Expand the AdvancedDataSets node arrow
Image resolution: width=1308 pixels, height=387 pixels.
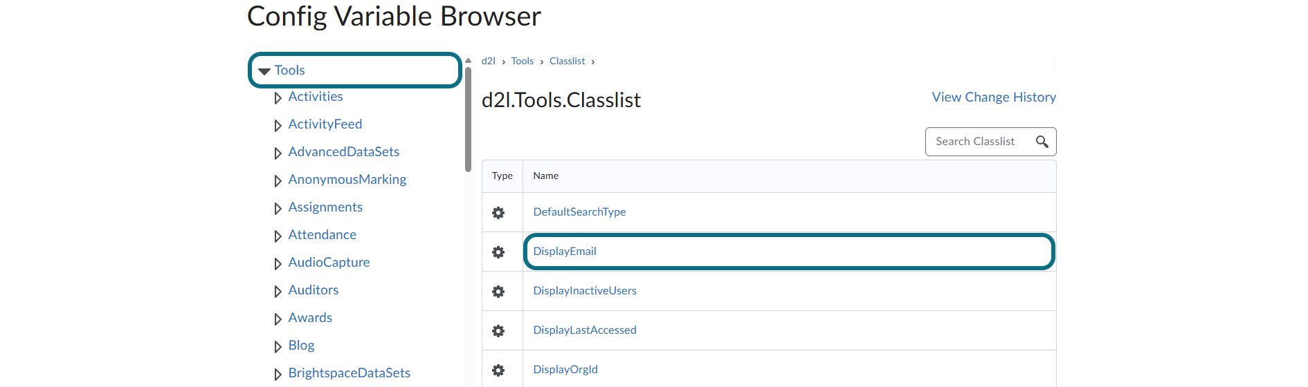[x=278, y=153]
